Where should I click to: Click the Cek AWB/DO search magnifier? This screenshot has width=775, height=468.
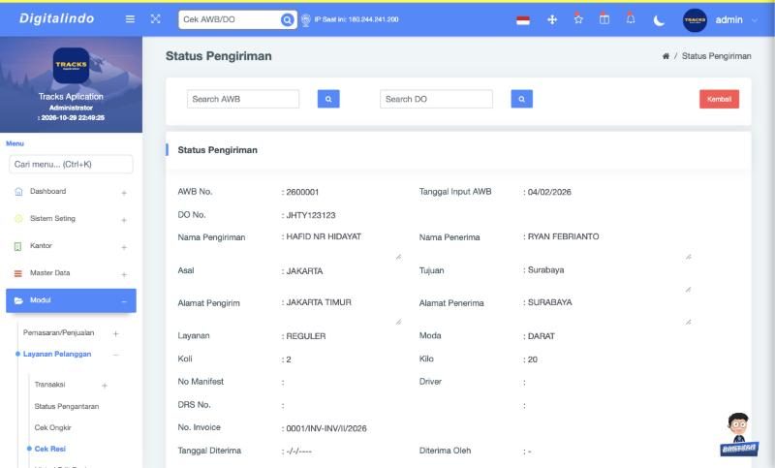point(287,19)
